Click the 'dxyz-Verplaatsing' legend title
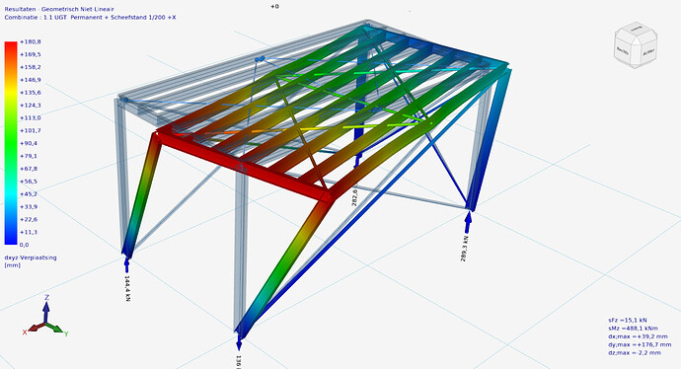Screen dimensions: 681x369 [31, 258]
